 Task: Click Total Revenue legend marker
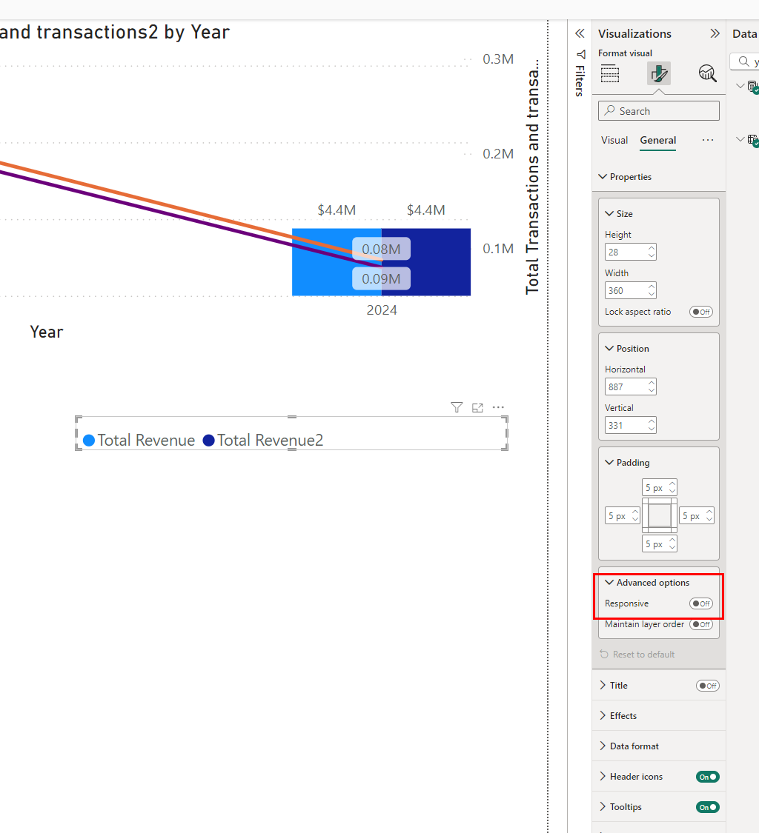[x=89, y=441]
